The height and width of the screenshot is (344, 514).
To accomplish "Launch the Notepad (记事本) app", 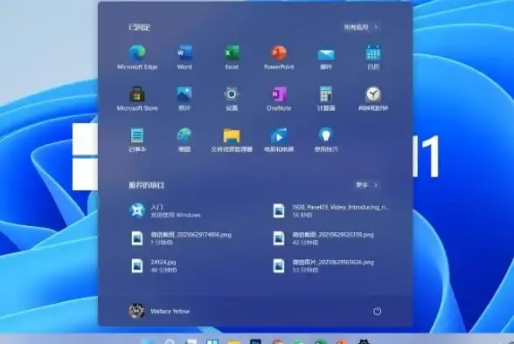I will click(x=137, y=140).
